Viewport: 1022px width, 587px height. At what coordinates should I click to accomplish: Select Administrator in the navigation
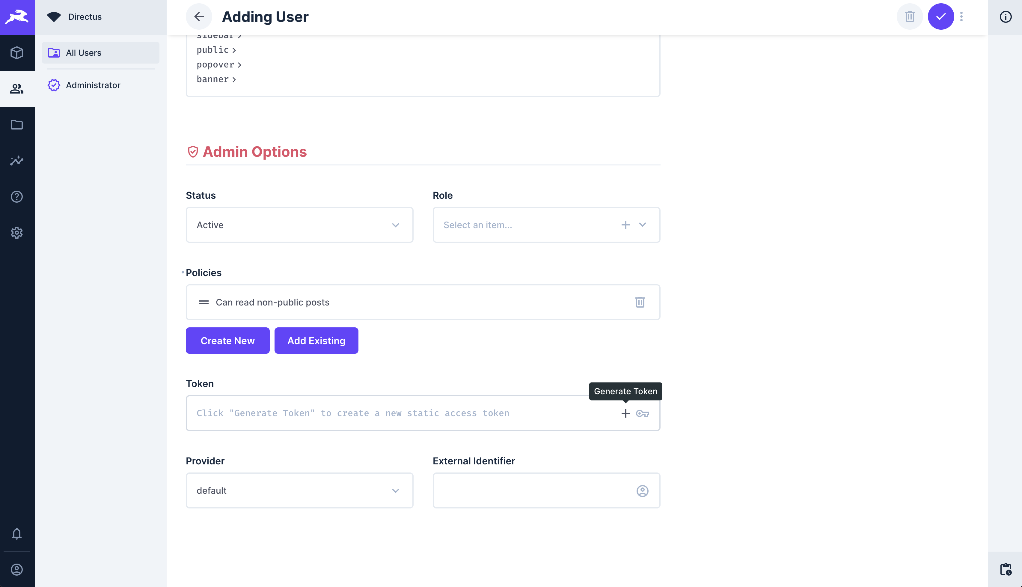pyautogui.click(x=93, y=85)
